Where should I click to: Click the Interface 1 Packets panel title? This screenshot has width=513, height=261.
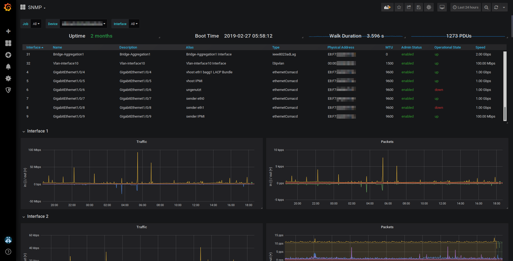tap(387, 142)
